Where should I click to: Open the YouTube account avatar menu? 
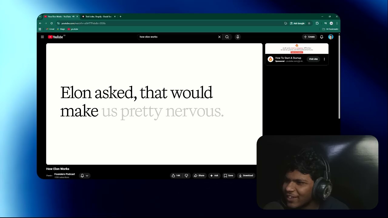[331, 37]
